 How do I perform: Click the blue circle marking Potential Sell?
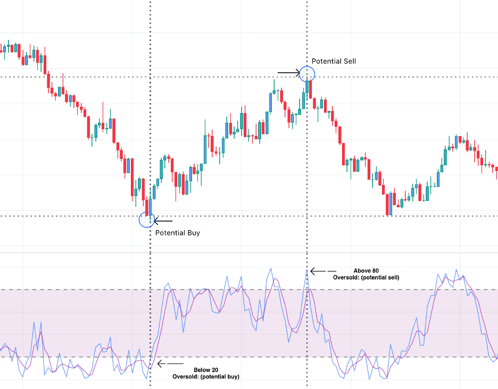click(x=307, y=73)
